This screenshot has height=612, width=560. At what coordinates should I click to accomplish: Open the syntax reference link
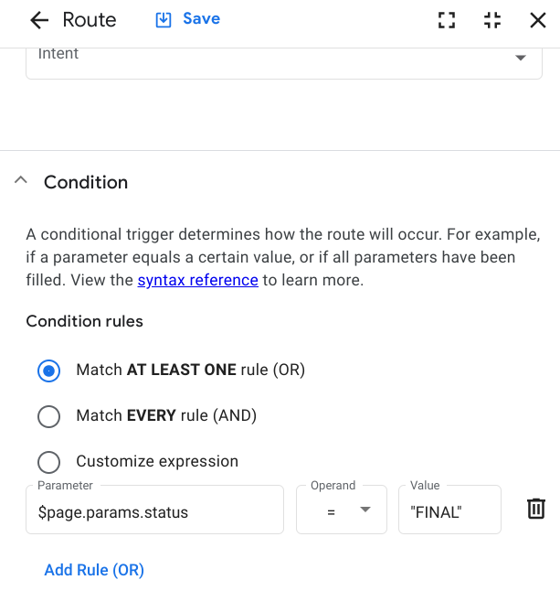pyautogui.click(x=197, y=280)
